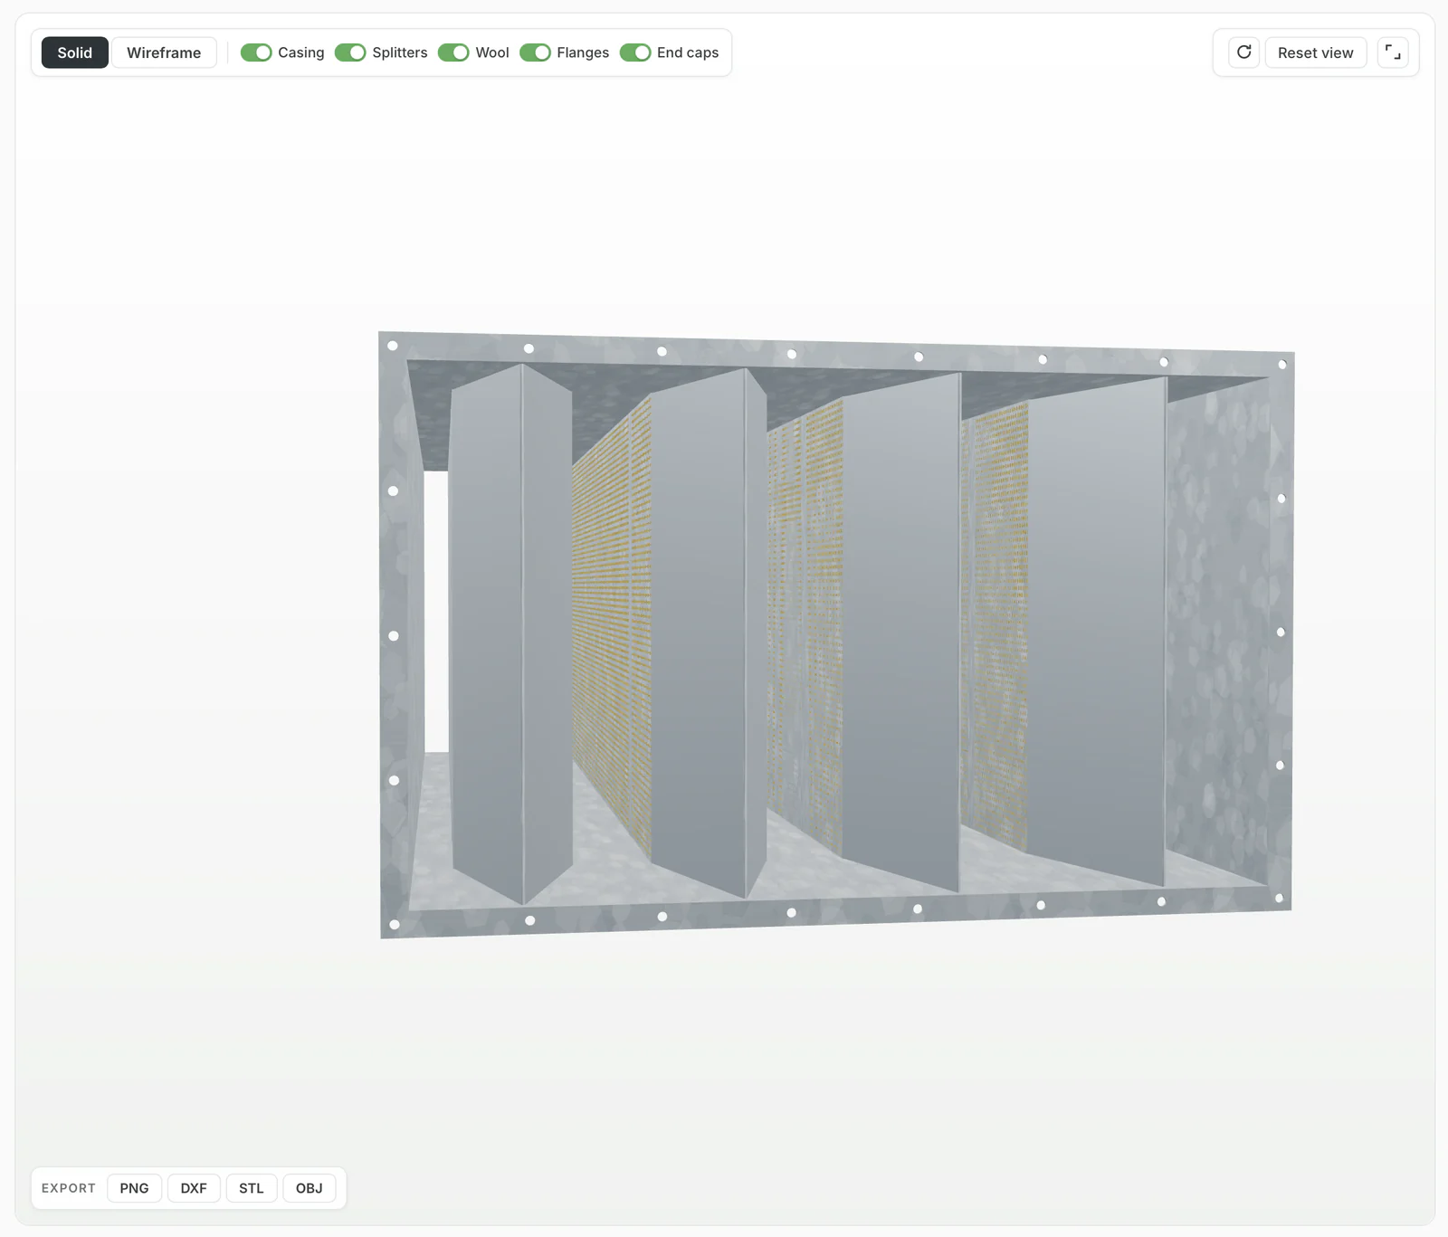The image size is (1448, 1237).
Task: Open fullscreen with the expand icon
Action: pos(1393,52)
